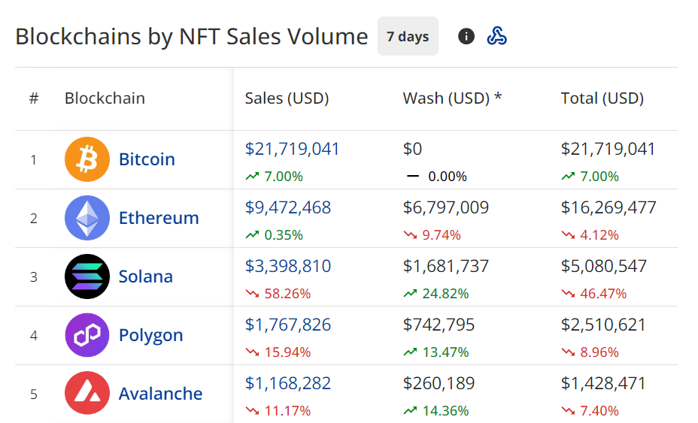The width and height of the screenshot is (698, 423).
Task: Open the Ethereum blockchain link
Action: (159, 218)
